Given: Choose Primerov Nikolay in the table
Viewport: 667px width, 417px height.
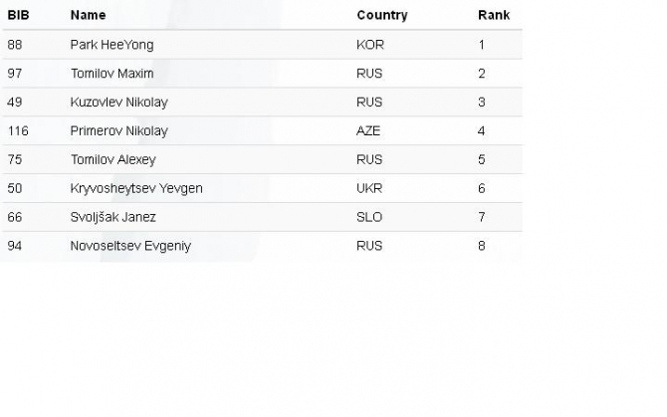Looking at the screenshot, I should (118, 131).
